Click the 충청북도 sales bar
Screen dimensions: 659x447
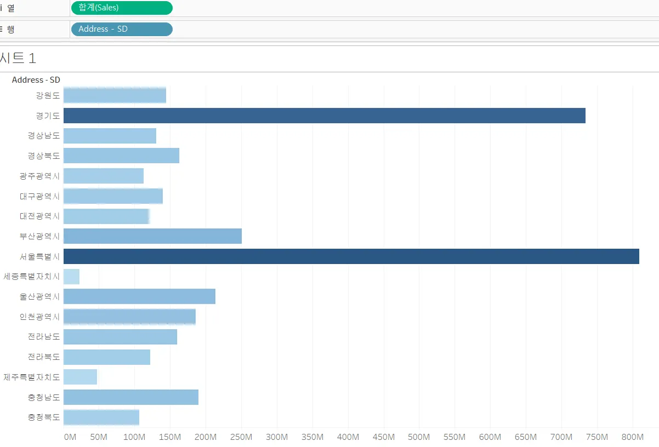point(101,417)
